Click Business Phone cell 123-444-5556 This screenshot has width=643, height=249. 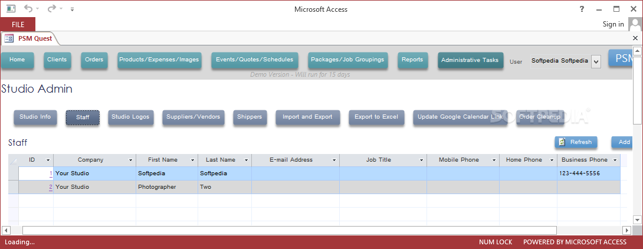point(589,173)
